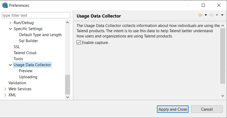
Task: Open the forward history dropdown arrow
Action: (217, 15)
